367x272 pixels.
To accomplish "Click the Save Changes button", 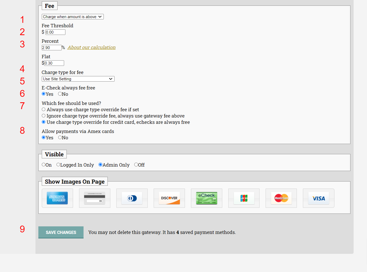I will [61, 232].
